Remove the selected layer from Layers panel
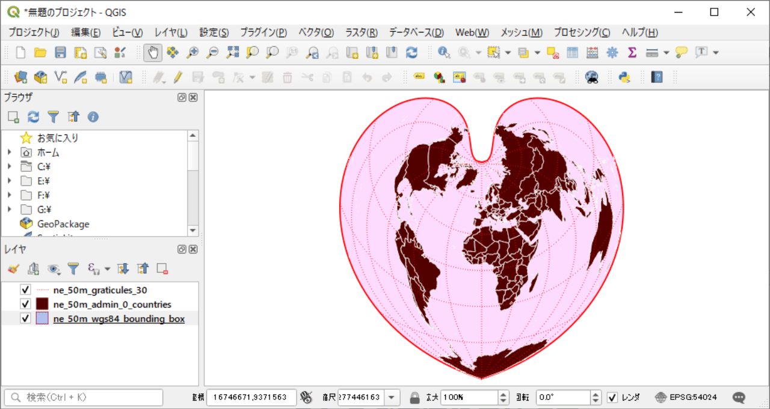Screen dimensions: 770x409 (162, 268)
